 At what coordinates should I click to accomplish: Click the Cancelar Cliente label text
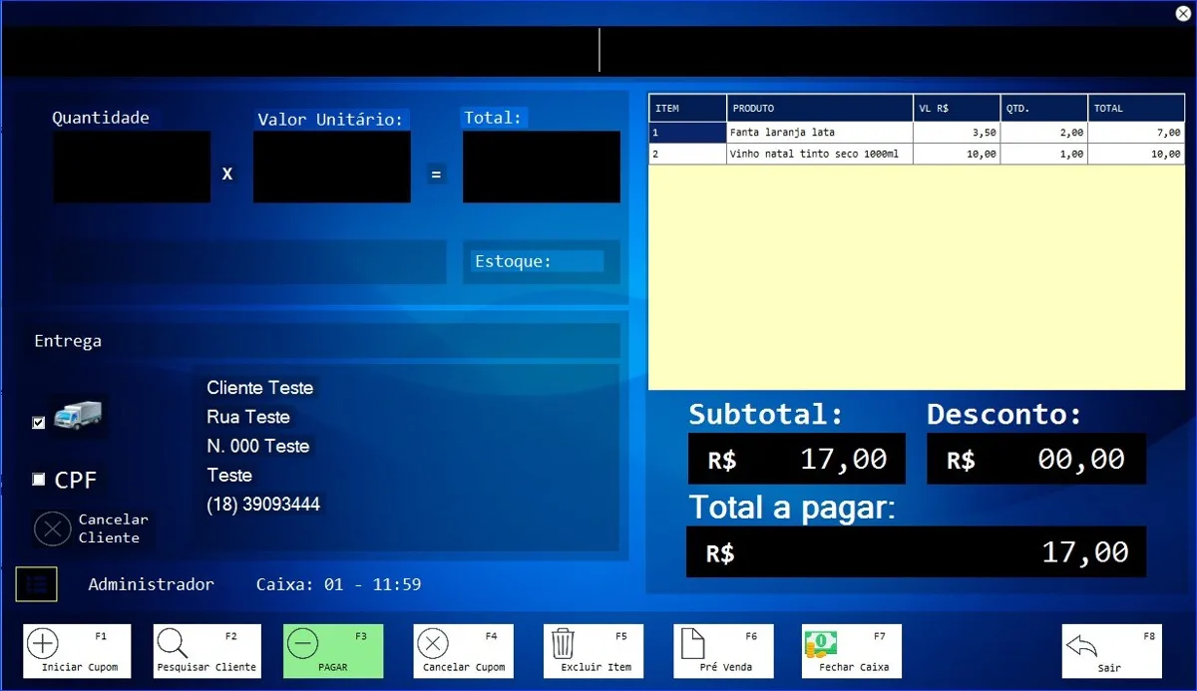113,528
